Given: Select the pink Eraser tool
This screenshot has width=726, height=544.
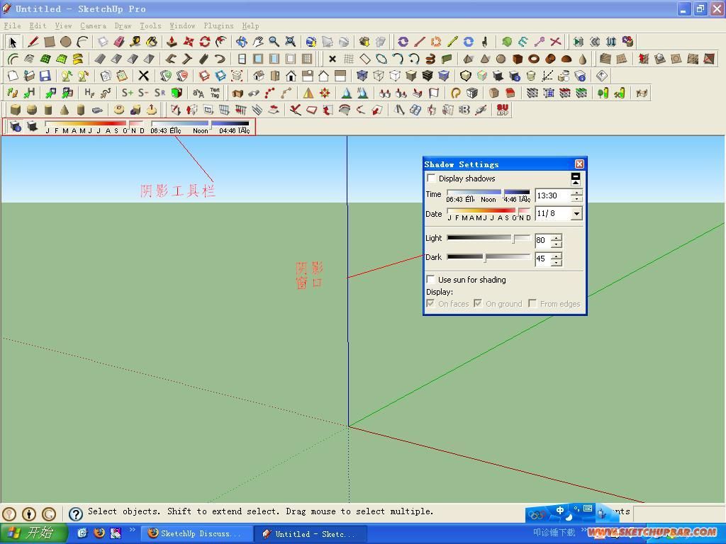Looking at the screenshot, I should [x=119, y=42].
